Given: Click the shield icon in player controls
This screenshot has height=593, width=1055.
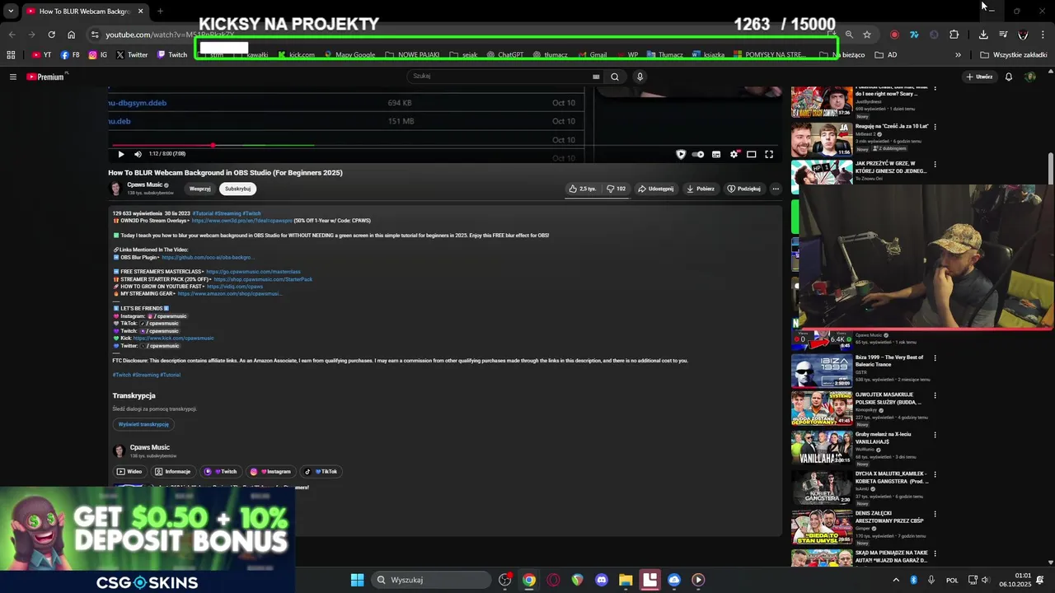Looking at the screenshot, I should [x=681, y=154].
